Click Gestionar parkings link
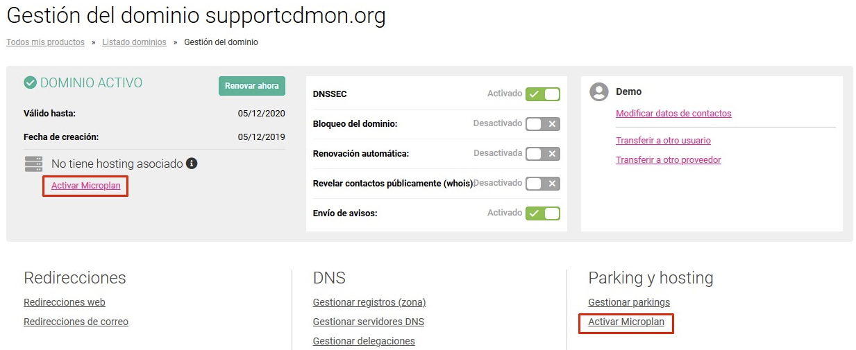The height and width of the screenshot is (350, 856). tap(629, 302)
